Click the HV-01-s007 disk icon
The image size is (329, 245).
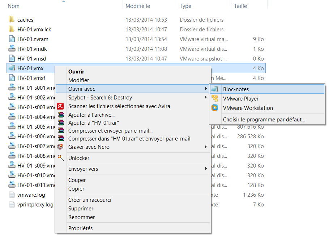point(12,146)
